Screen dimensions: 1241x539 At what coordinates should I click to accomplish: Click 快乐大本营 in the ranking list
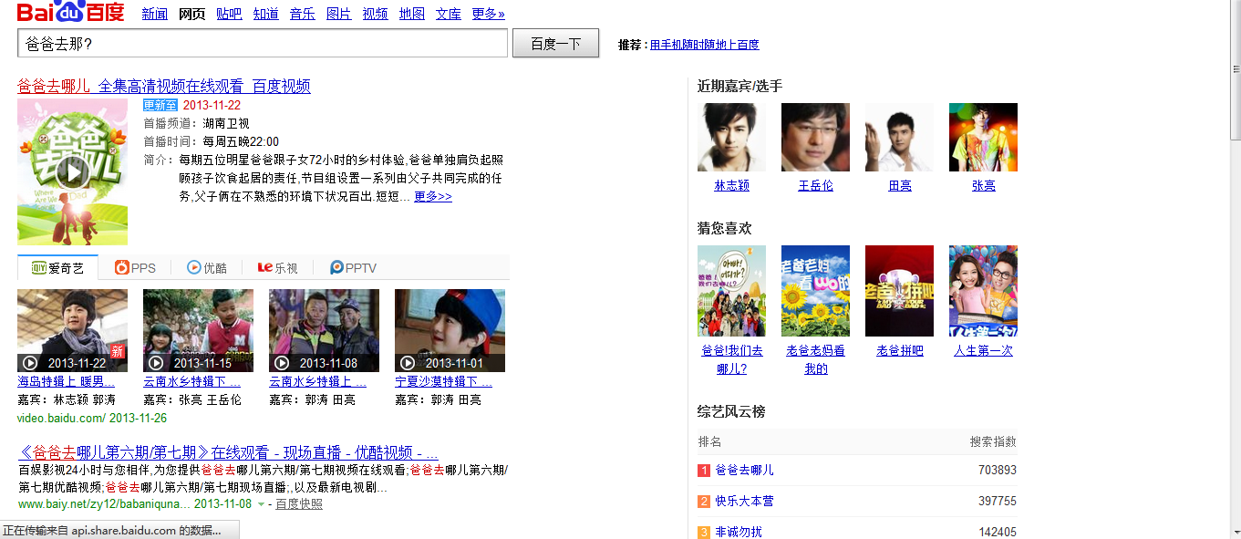(744, 502)
